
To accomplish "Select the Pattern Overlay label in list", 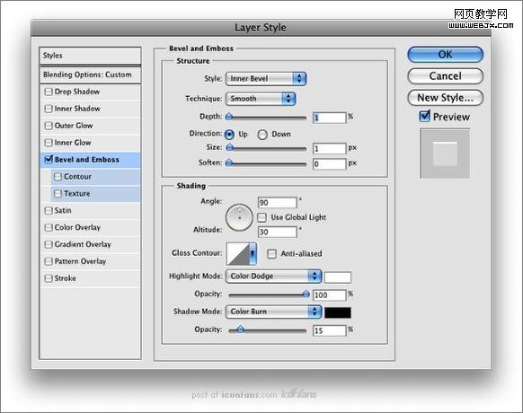I will pyautogui.click(x=80, y=261).
